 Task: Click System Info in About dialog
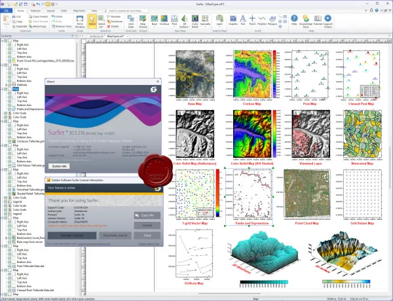point(59,166)
